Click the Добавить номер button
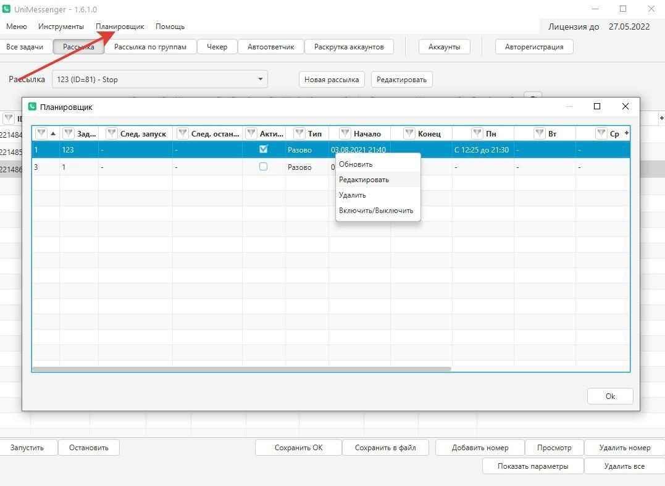 [480, 448]
